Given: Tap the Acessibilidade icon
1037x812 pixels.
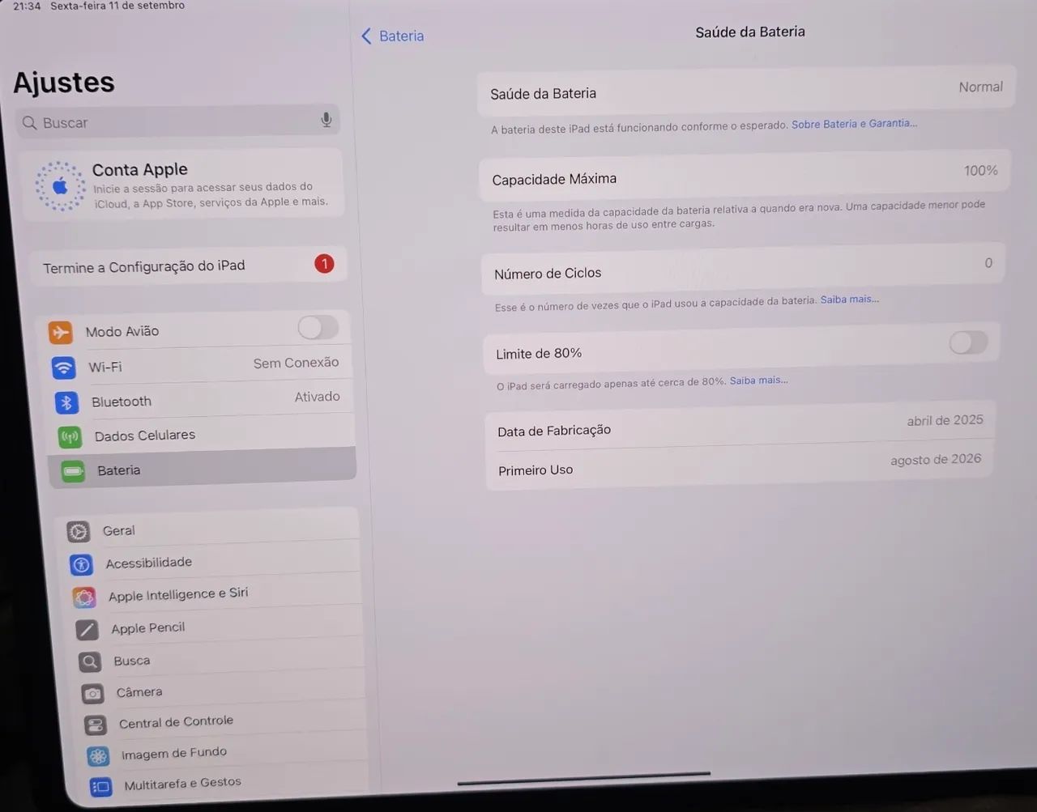Looking at the screenshot, I should click(x=81, y=564).
